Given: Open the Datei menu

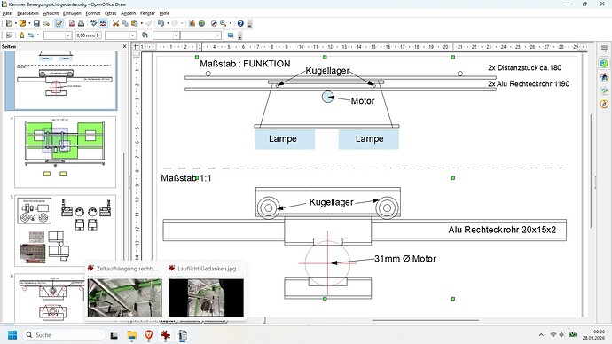Looking at the screenshot, I should (7, 13).
